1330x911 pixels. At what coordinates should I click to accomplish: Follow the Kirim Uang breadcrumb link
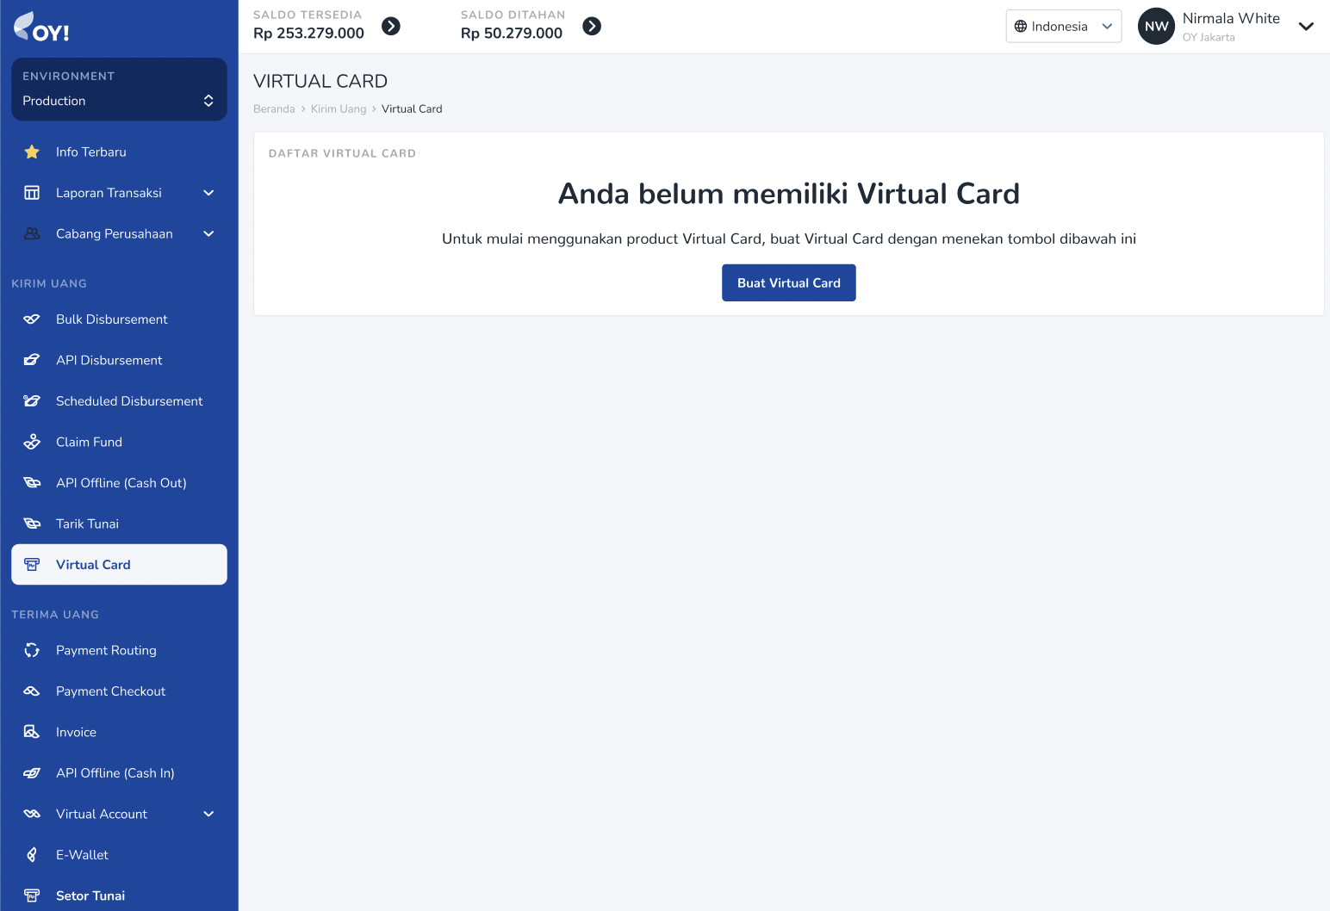coord(339,109)
